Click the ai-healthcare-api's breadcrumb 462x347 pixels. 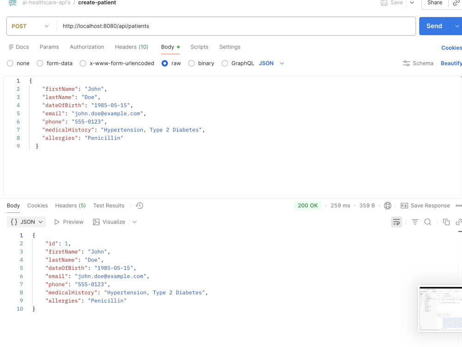(x=46, y=3)
